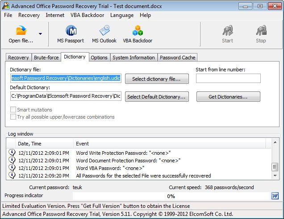Click the "12/11/2012 2:09:20 PM" timestamp
This screenshot has width=284, height=219.
44,176
